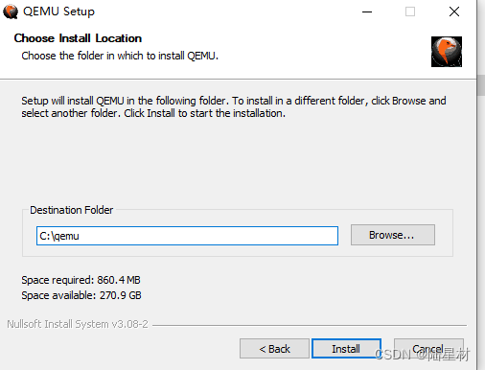Click the folder selection instruction paragraph

pos(234,106)
